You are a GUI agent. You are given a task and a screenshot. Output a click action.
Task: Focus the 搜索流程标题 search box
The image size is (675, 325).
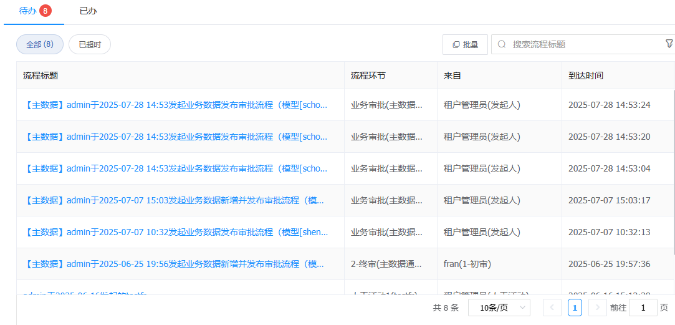[x=583, y=44]
